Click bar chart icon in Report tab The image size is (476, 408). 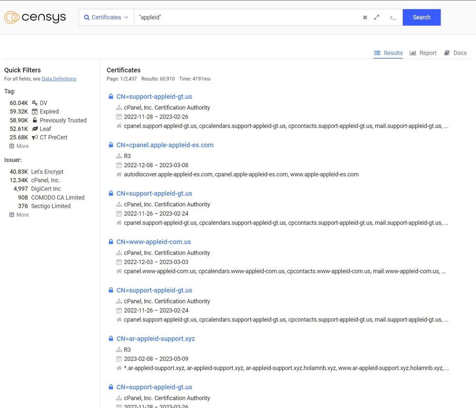pos(413,53)
